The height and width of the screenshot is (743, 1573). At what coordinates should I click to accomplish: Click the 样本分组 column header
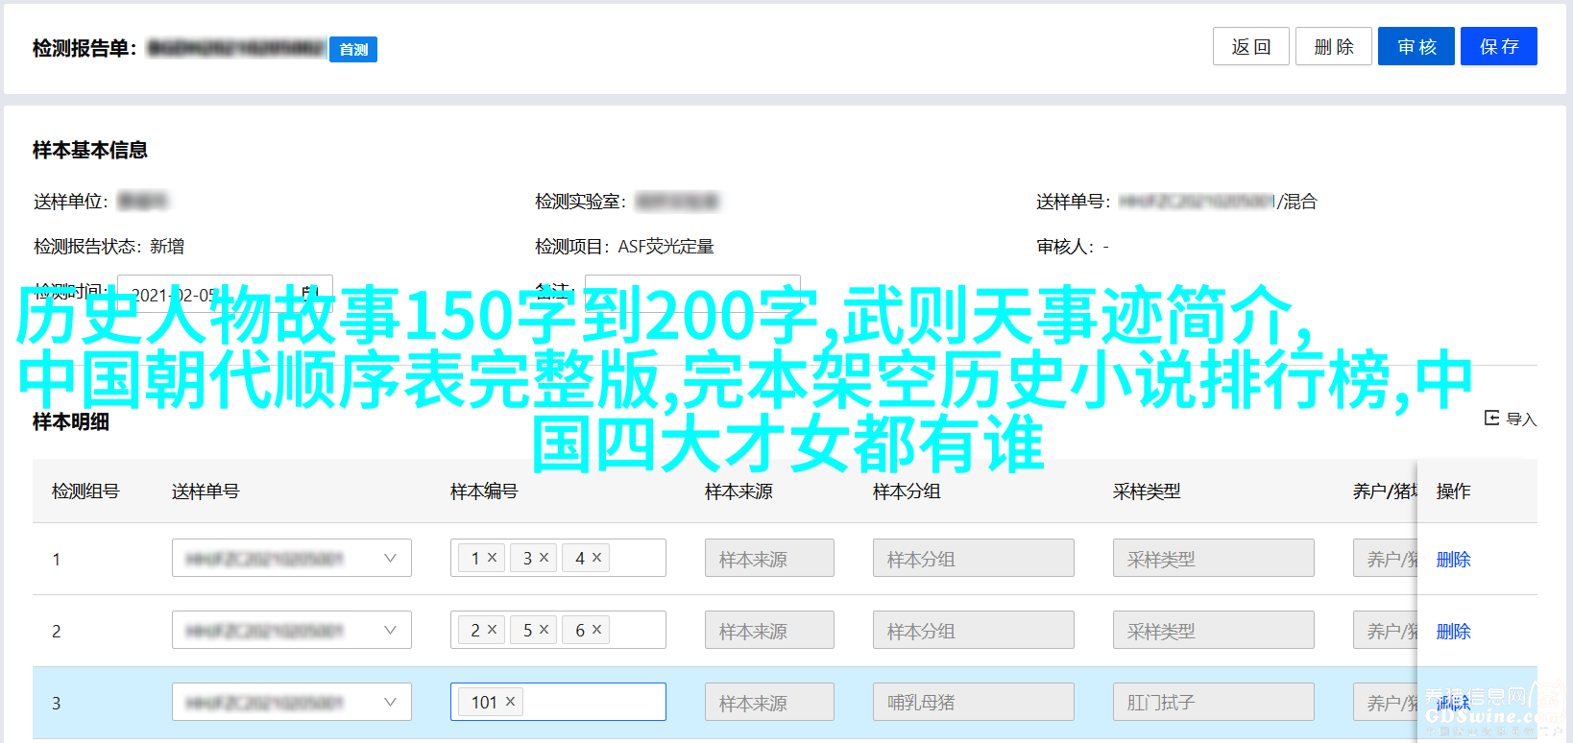(907, 491)
